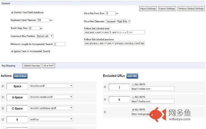This screenshot has height=129, width=206.
Task: Click the Add Action button
Action: pos(20,76)
